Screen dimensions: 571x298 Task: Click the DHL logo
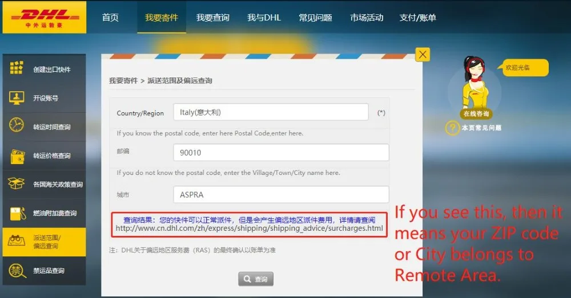[45, 17]
